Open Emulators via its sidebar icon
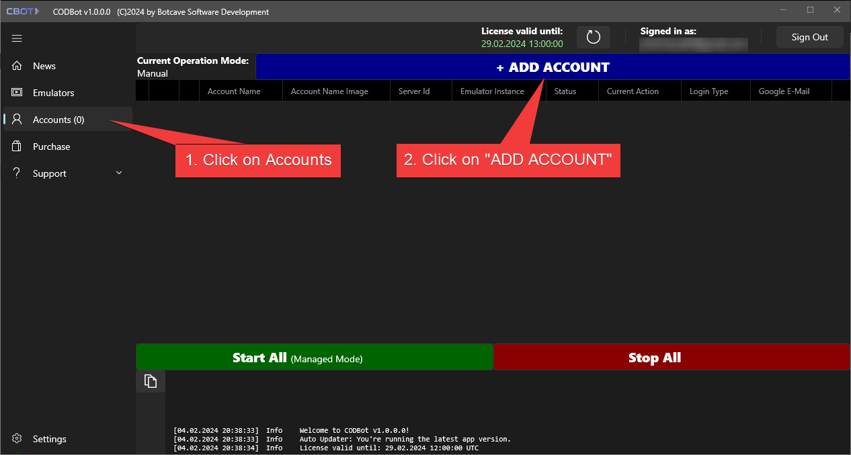Viewport: 851px width, 455px height. click(x=16, y=92)
